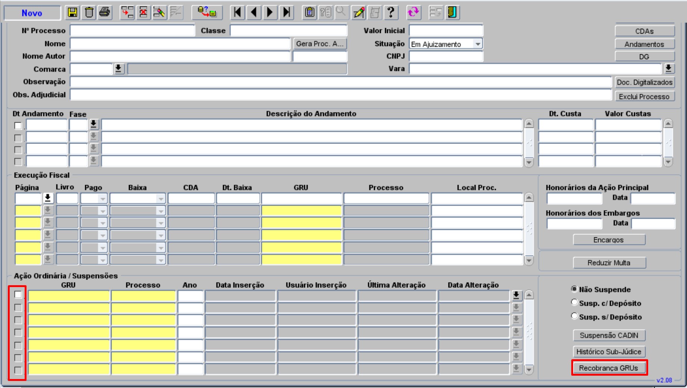Click the Recobrança GRUs button
687x388 pixels.
tap(609, 368)
